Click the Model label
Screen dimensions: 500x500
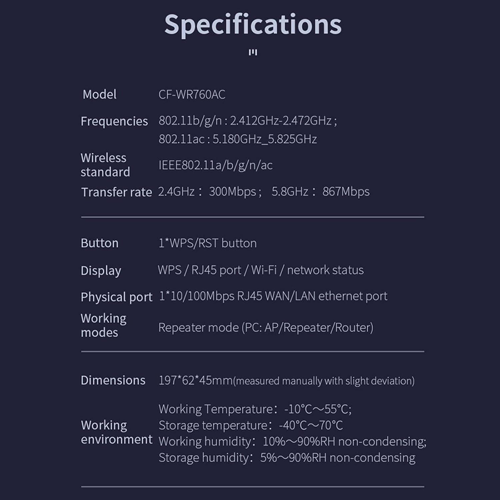click(99, 95)
